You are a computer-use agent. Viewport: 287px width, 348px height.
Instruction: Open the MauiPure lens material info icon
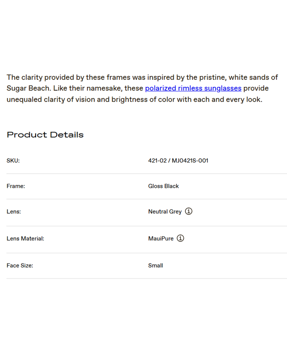(x=180, y=238)
